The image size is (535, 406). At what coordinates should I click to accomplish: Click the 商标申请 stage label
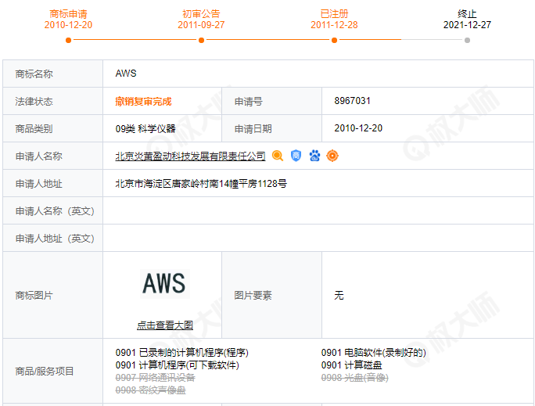coord(68,14)
